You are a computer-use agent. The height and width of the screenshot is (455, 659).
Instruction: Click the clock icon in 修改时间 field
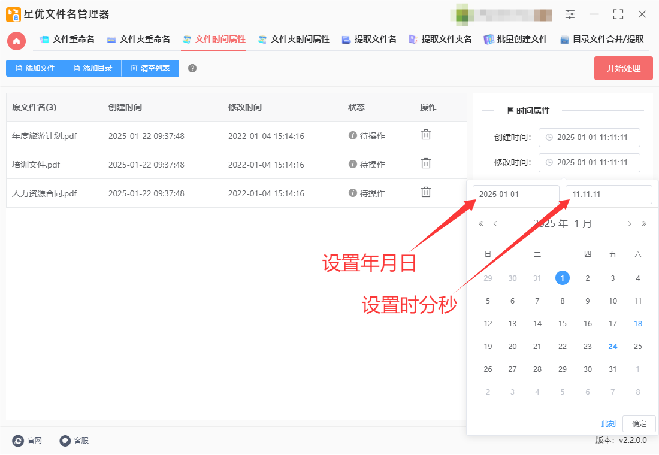(x=549, y=163)
